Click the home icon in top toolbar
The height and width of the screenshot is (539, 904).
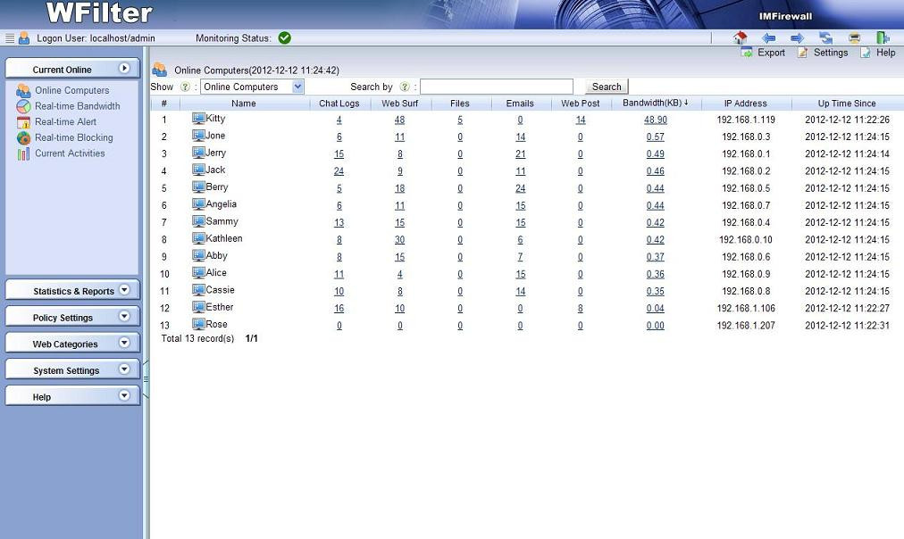click(x=740, y=38)
